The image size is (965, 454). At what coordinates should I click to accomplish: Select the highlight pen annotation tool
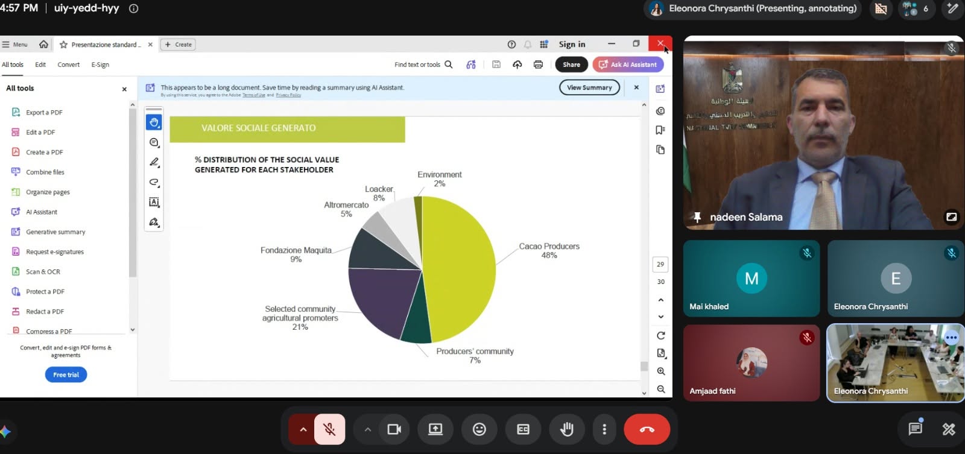coord(154,162)
